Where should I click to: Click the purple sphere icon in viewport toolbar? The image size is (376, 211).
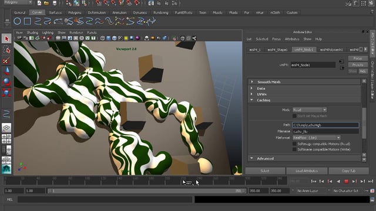137,38
